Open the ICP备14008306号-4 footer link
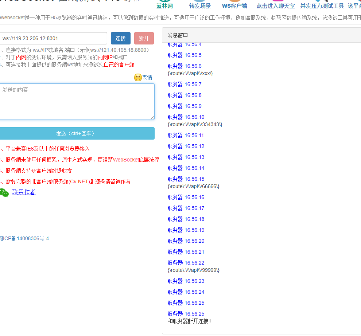The height and width of the screenshot is (336, 361). pyautogui.click(x=24, y=238)
